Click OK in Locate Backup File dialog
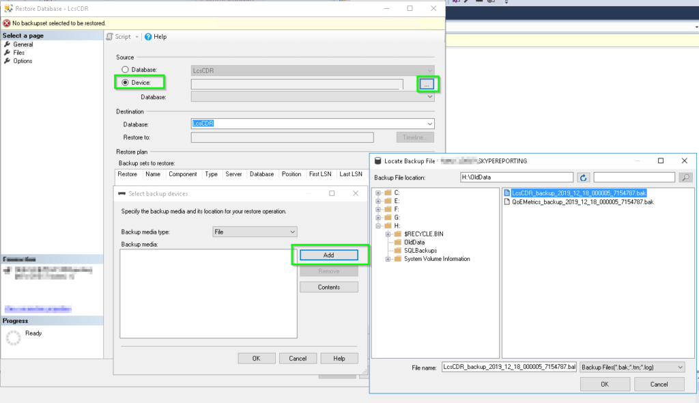699x403 pixels. (605, 385)
